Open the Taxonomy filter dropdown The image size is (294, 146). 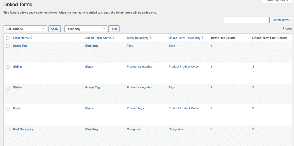point(86,29)
